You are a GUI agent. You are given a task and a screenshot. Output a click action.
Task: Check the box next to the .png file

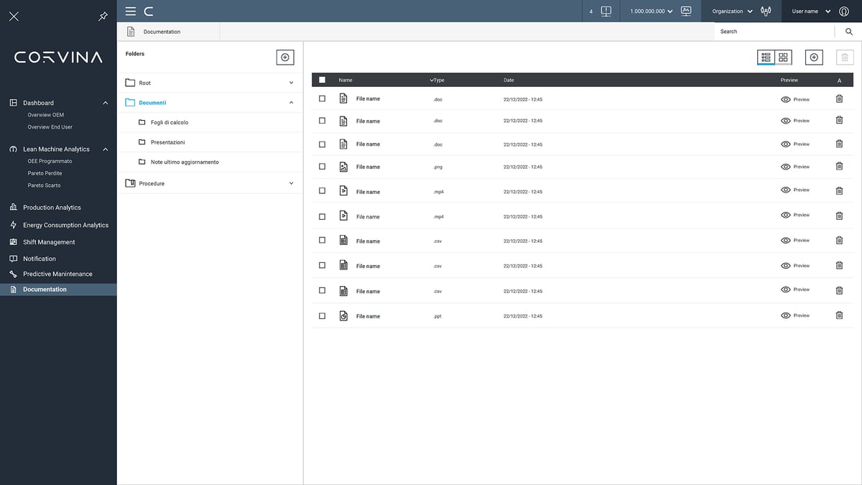tap(322, 166)
